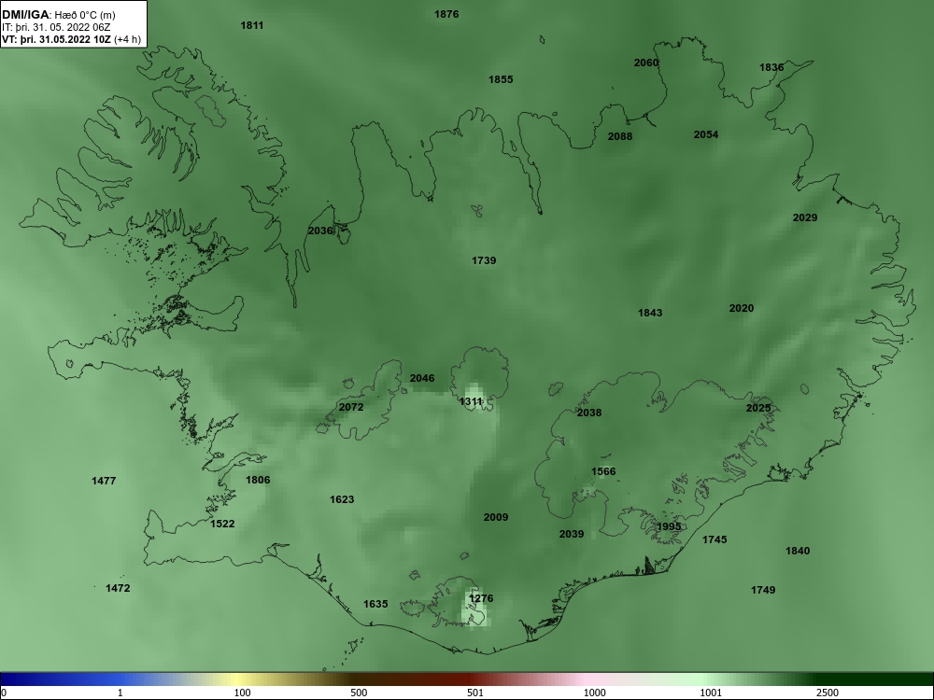Click the 1 tick on the color scale
934x700 pixels.
[120, 693]
